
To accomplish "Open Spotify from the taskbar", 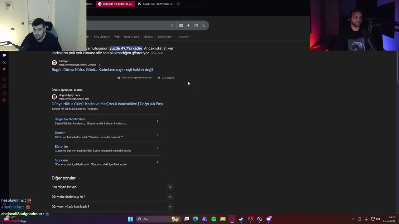I will pyautogui.click(x=214, y=219).
